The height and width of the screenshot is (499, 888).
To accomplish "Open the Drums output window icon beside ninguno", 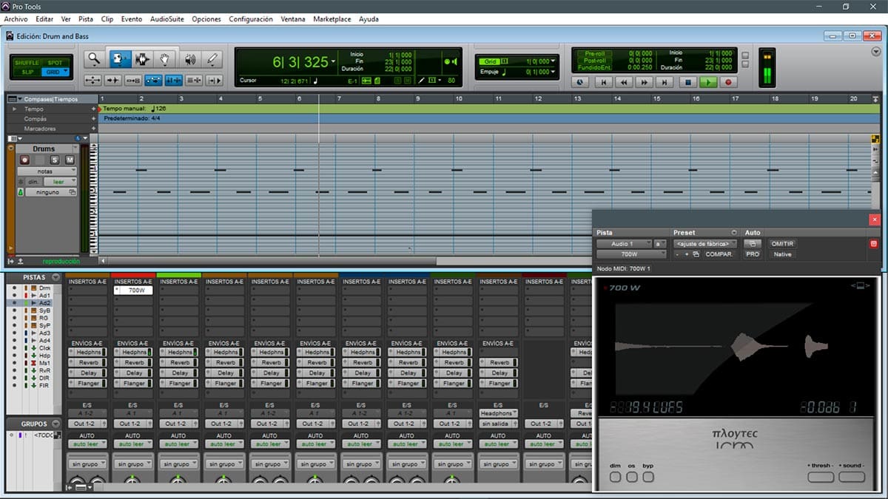I will [x=73, y=192].
